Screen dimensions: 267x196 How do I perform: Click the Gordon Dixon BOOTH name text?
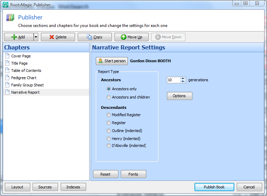[x=150, y=61]
